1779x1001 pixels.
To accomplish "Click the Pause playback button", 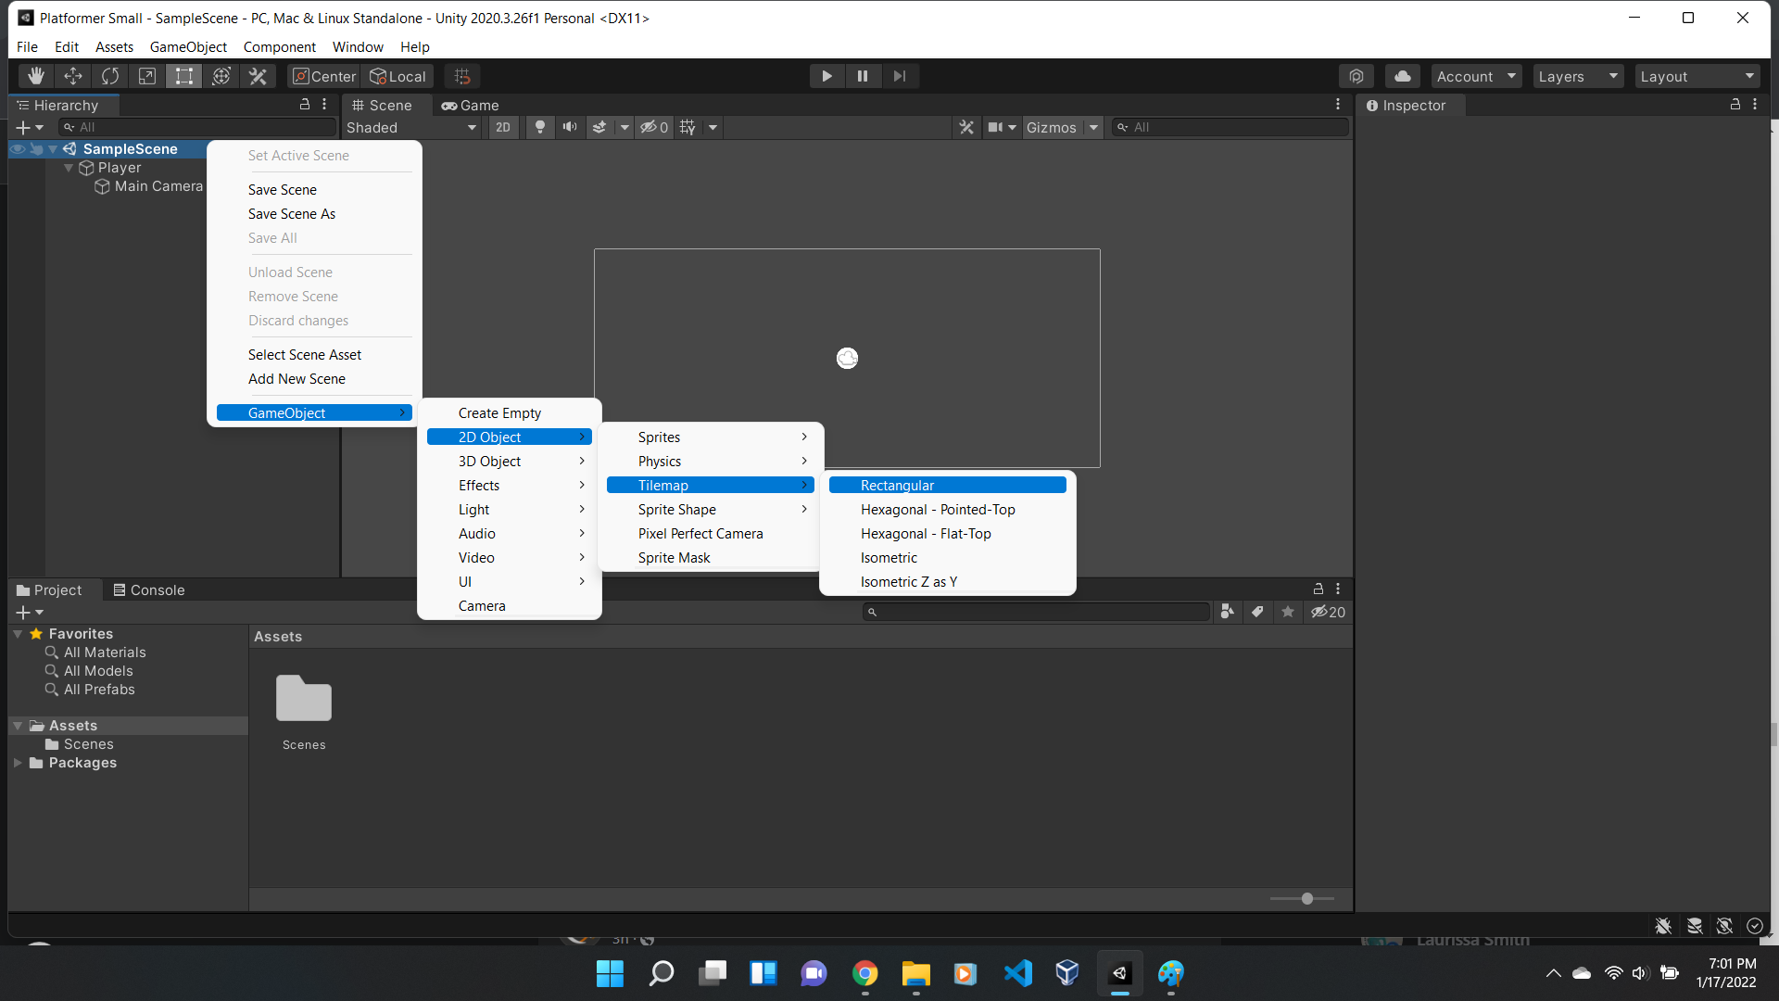I will coord(863,76).
